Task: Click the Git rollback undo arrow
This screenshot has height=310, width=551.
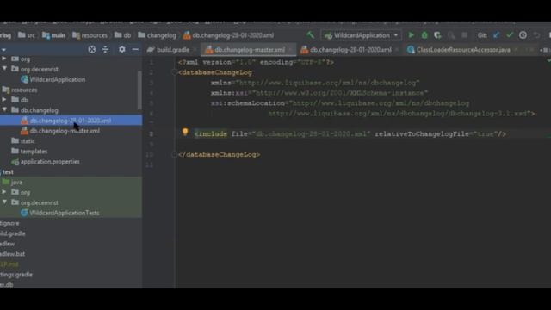Action: tap(536, 35)
